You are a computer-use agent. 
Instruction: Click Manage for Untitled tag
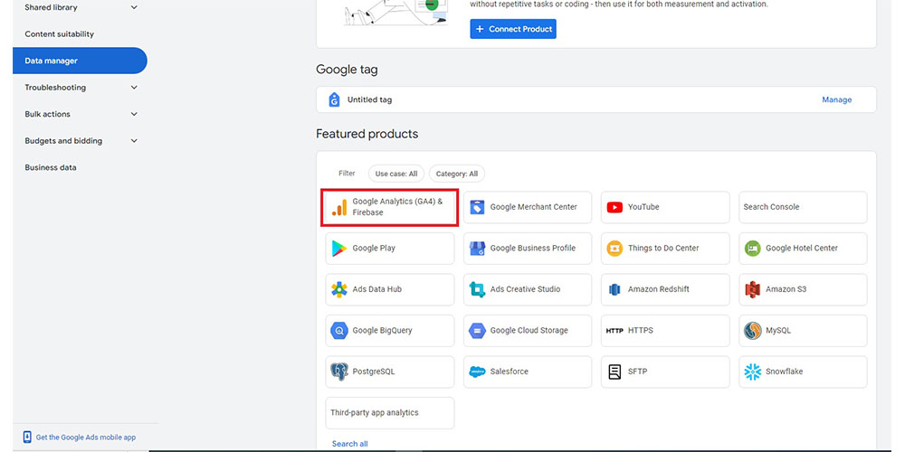tap(836, 99)
